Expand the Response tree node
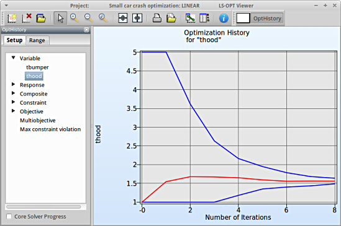The image size is (341, 226). point(13,84)
